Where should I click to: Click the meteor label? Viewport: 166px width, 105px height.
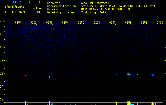(37, 8)
